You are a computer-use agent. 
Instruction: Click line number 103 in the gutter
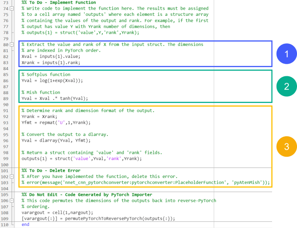click(5, 183)
